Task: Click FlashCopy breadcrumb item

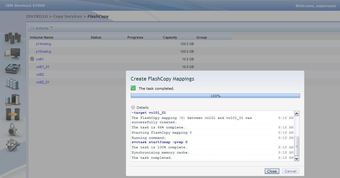Action: (x=98, y=17)
